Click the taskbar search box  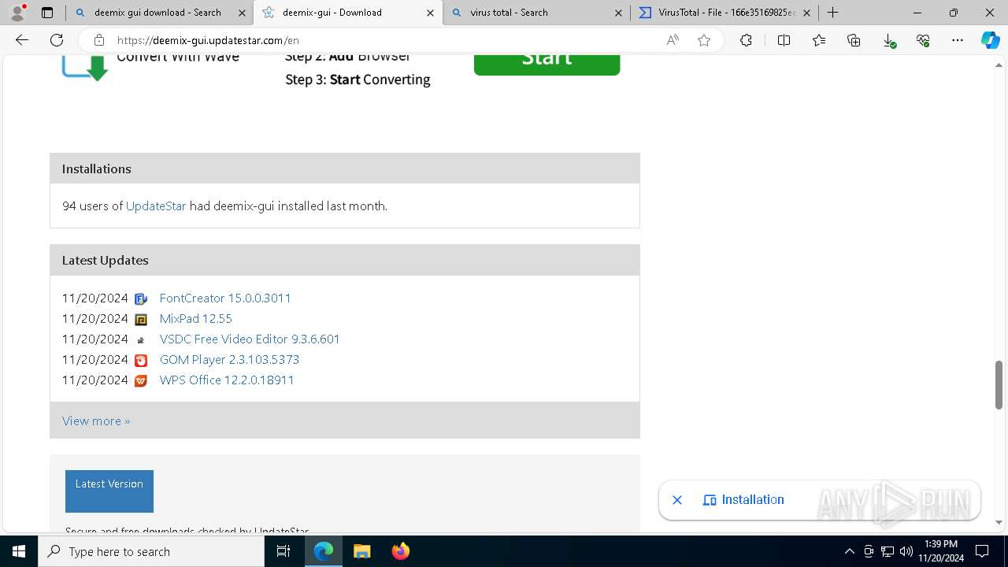coord(151,551)
